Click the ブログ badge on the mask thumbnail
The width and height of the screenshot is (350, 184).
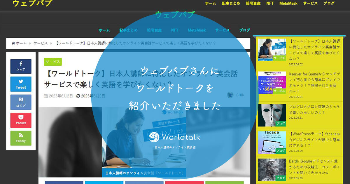pyautogui.click(x=281, y=124)
